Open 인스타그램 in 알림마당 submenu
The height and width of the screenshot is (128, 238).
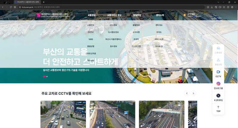pyautogui.click(x=136, y=46)
